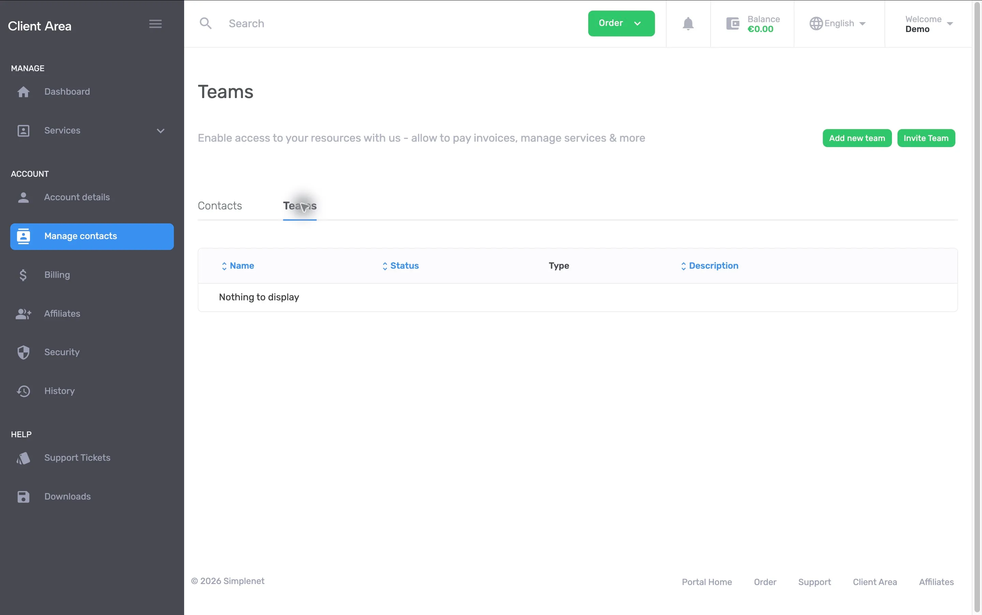This screenshot has height=615, width=982.
Task: Click the Manage contacts card icon
Action: click(23, 236)
